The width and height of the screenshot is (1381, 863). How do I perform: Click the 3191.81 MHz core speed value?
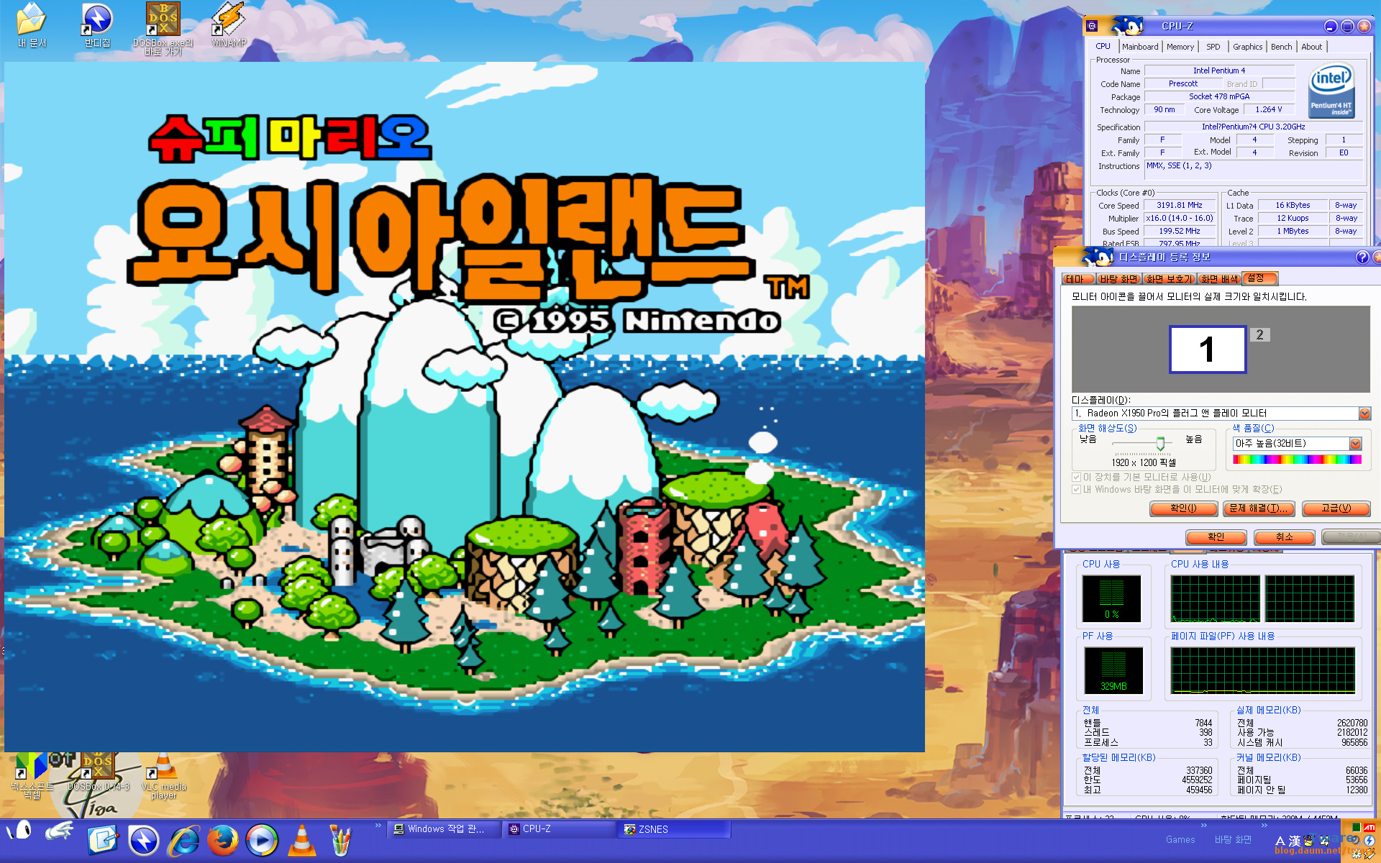tap(1180, 206)
